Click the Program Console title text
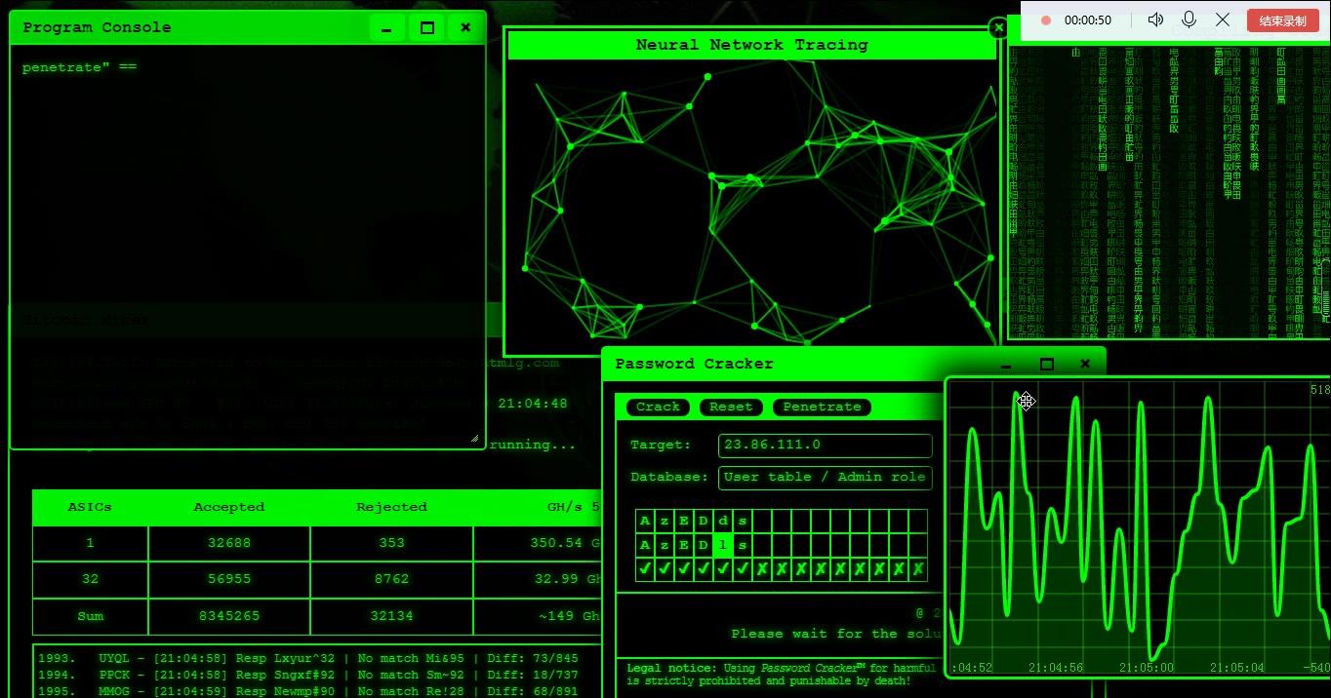The image size is (1331, 698). pyautogui.click(x=97, y=28)
